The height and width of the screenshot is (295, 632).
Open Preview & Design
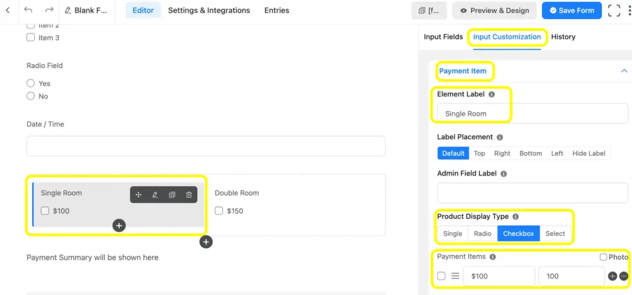click(x=494, y=10)
